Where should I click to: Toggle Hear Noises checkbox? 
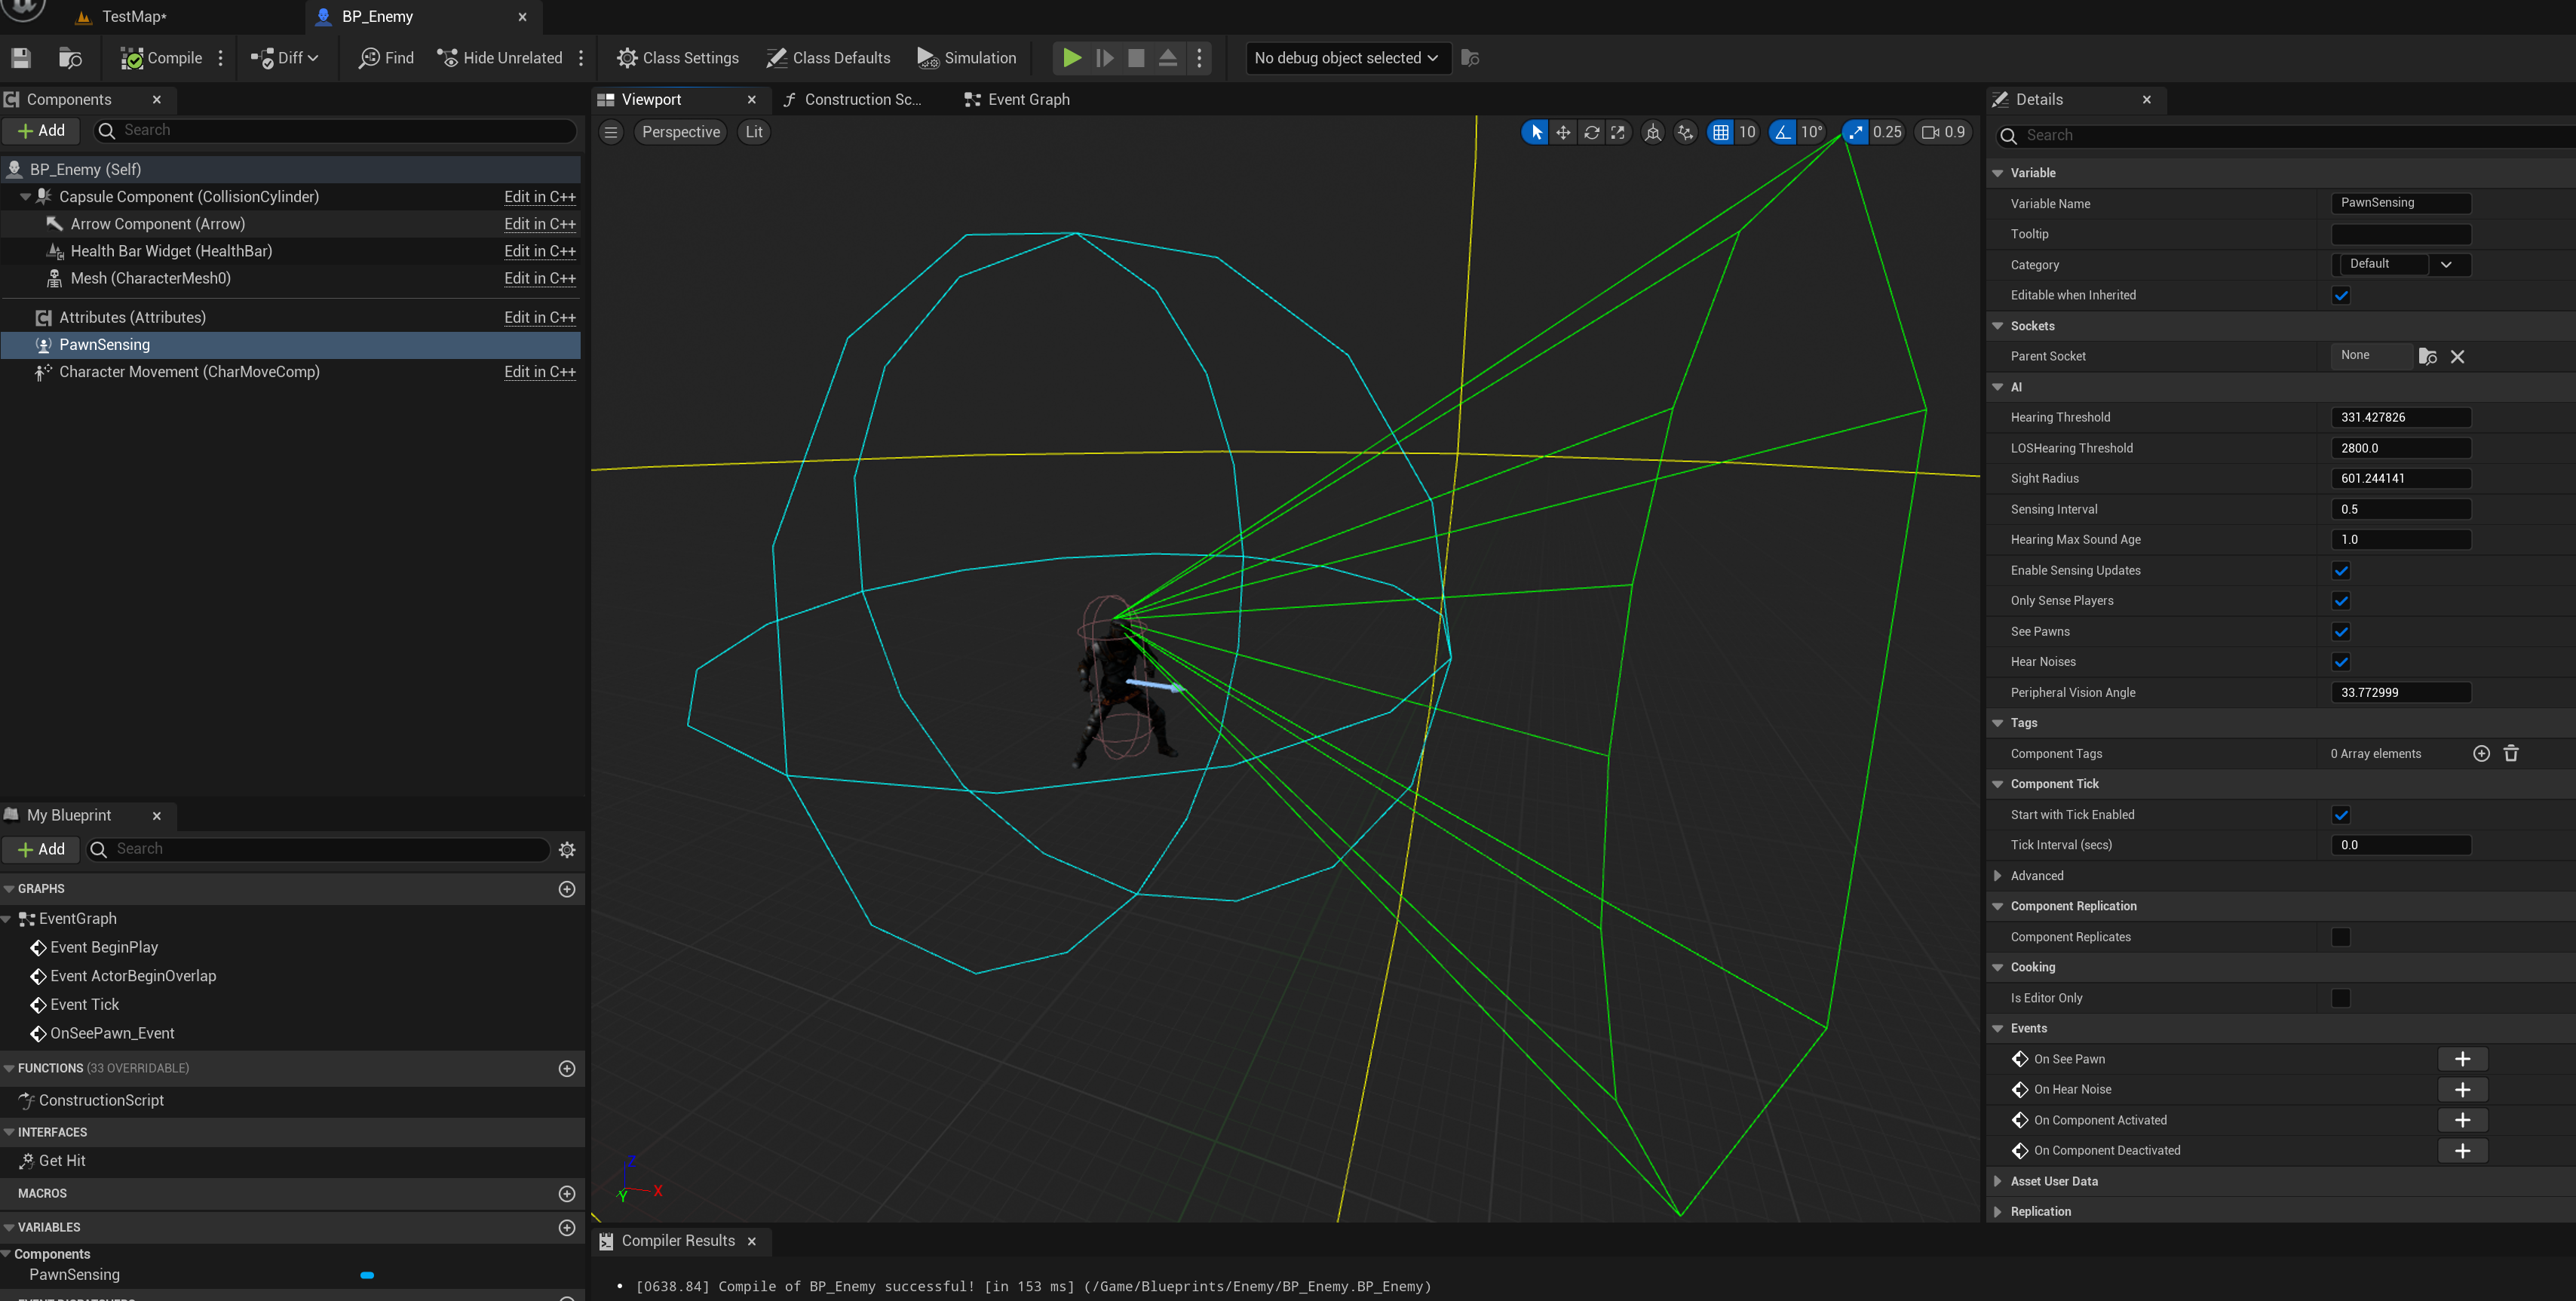tap(2341, 662)
